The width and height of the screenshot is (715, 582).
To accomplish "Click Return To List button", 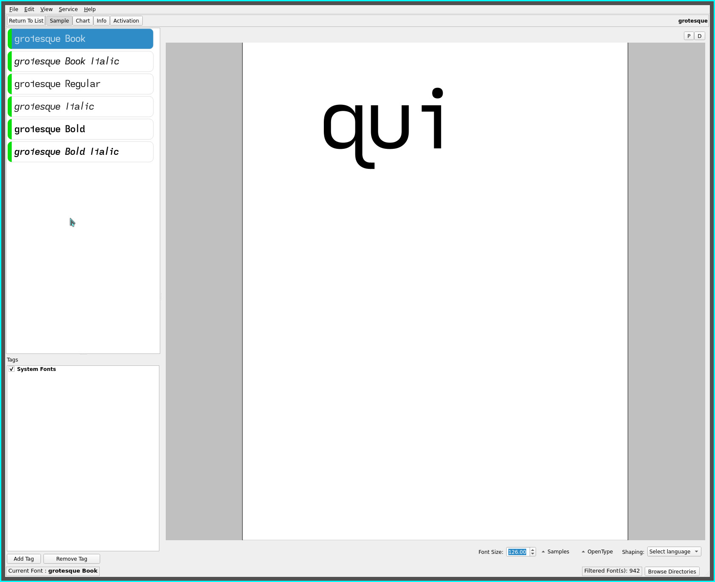I will coord(26,21).
